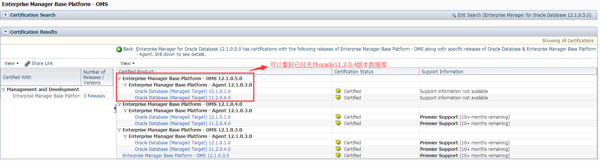Open Oracle Database 12.1.0.1.0 under OMS 12.1.0.5.0
Viewport: 600px width, 161px height.
click(x=183, y=91)
